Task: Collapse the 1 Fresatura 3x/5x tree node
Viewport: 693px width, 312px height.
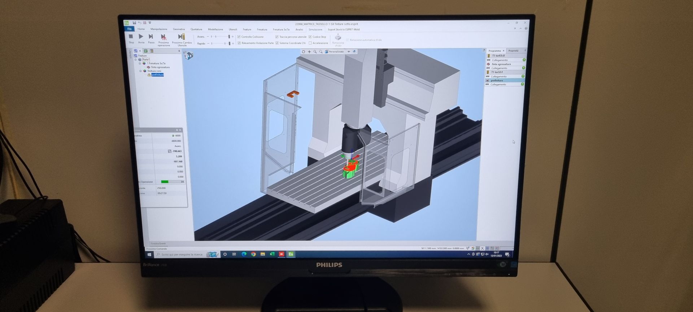Action: click(140, 63)
